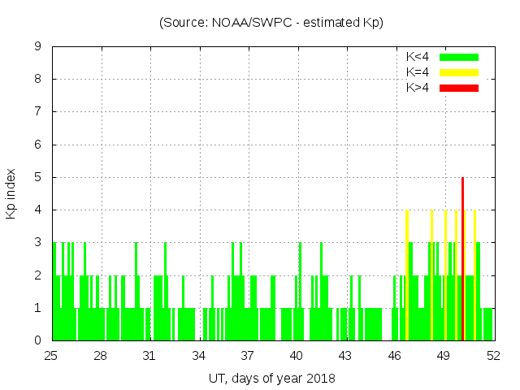This screenshot has width=520, height=390.
Task: Click the red K>4 legend swatch
Action: tap(459, 88)
